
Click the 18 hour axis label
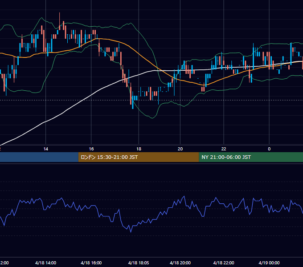pyautogui.click(x=139, y=149)
